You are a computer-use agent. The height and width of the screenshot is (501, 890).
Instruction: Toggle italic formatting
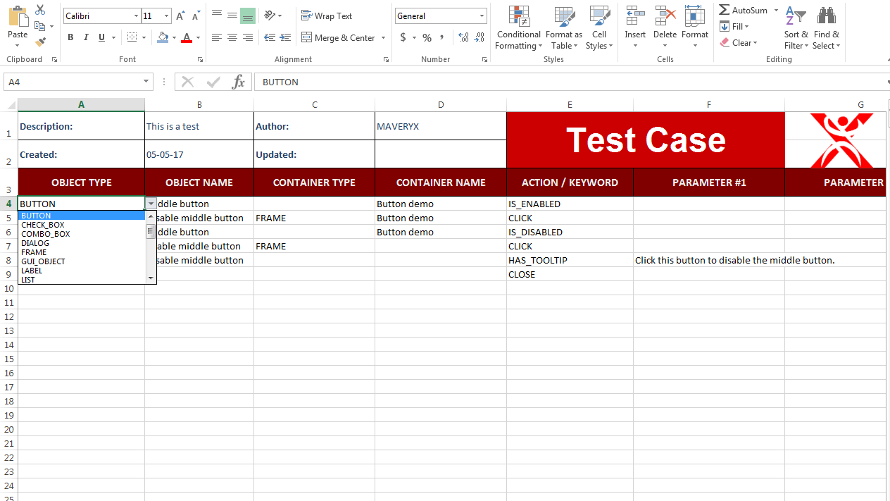pyautogui.click(x=85, y=37)
